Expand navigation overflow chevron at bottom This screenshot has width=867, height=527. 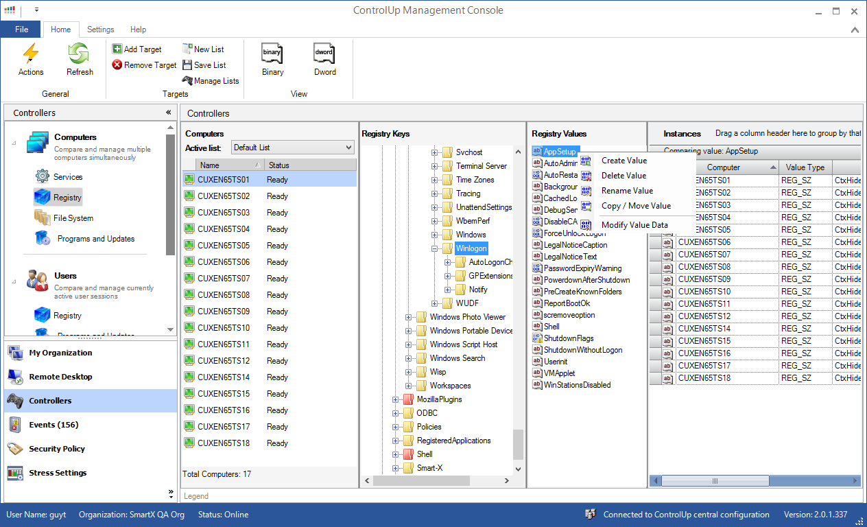click(171, 493)
